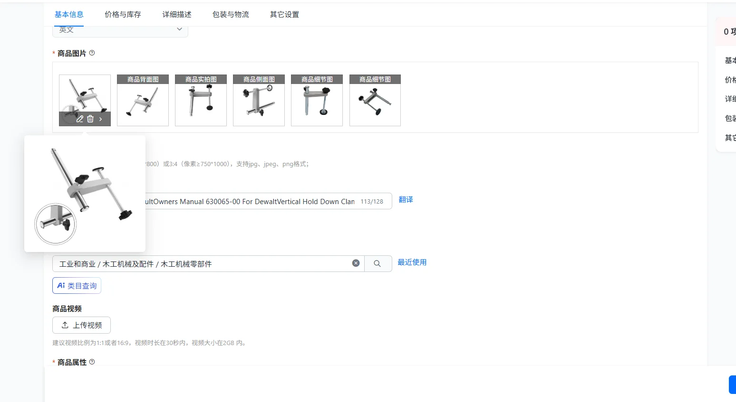Delete the main product image via trash icon
The width and height of the screenshot is (736, 402).
[x=90, y=119]
